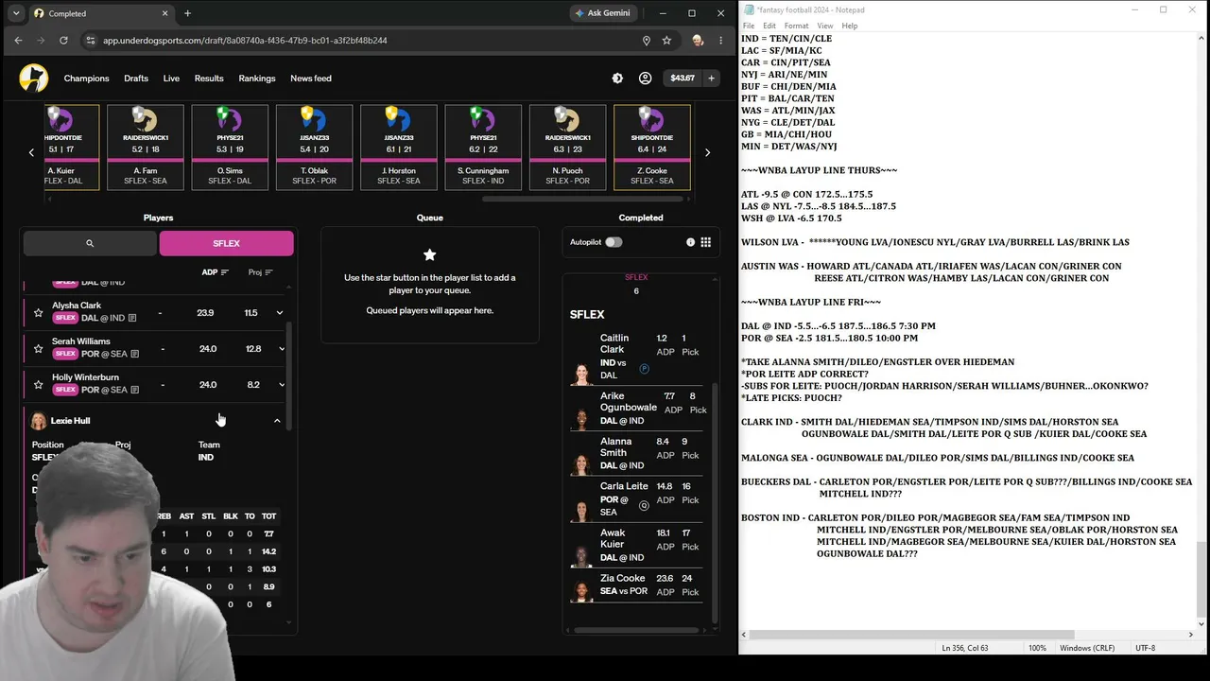The image size is (1210, 681).
Task: Open the player search magnifier
Action: tap(90, 243)
